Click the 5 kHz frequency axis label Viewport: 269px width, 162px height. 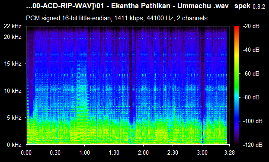click(x=14, y=118)
